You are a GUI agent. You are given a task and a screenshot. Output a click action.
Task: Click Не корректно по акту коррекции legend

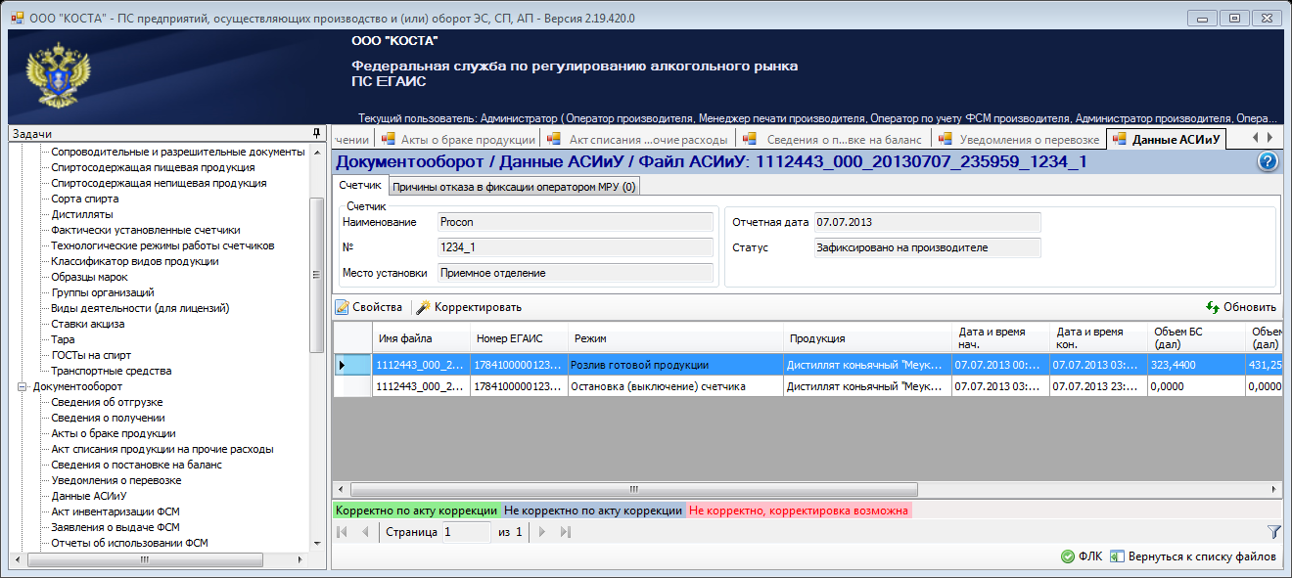tap(593, 511)
